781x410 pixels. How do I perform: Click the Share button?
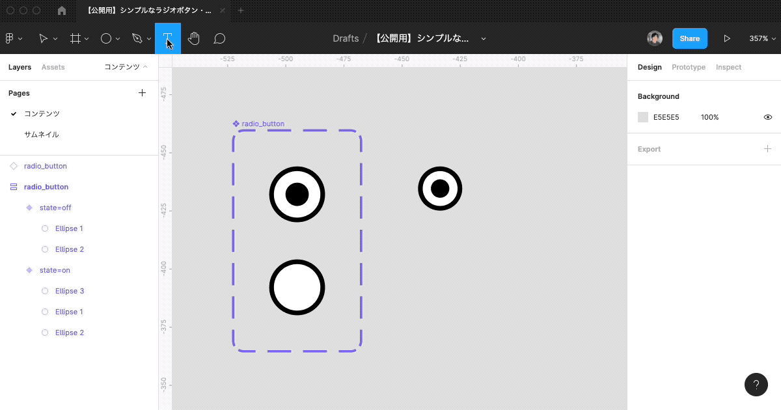(689, 38)
